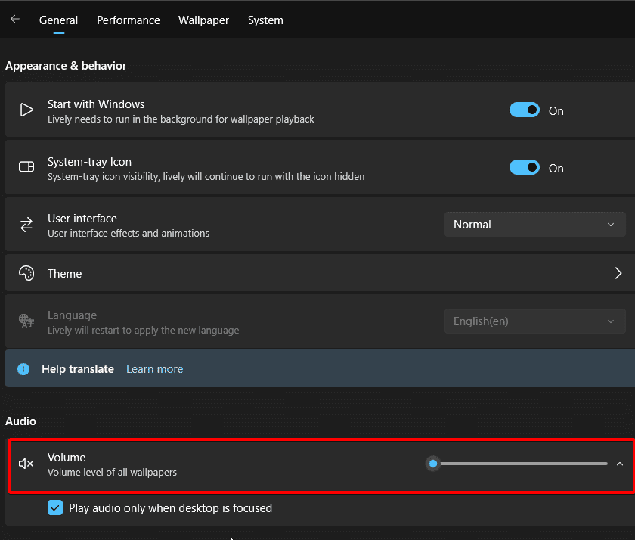Image resolution: width=635 pixels, height=540 pixels.
Task: Click the palette icon next to Theme
Action: point(26,273)
